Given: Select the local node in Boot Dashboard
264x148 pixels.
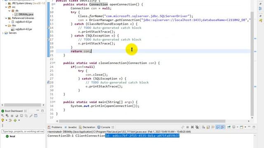Looking at the screenshot, I should pyautogui.click(x=10, y=136).
